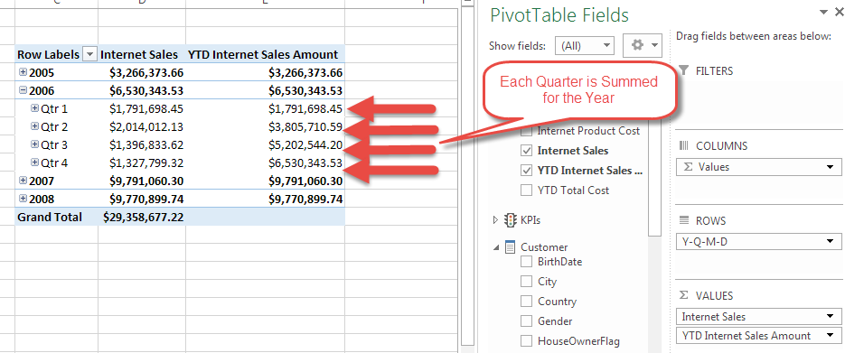Expand Qtr 3 under 2006
The image size is (845, 353).
tap(35, 144)
